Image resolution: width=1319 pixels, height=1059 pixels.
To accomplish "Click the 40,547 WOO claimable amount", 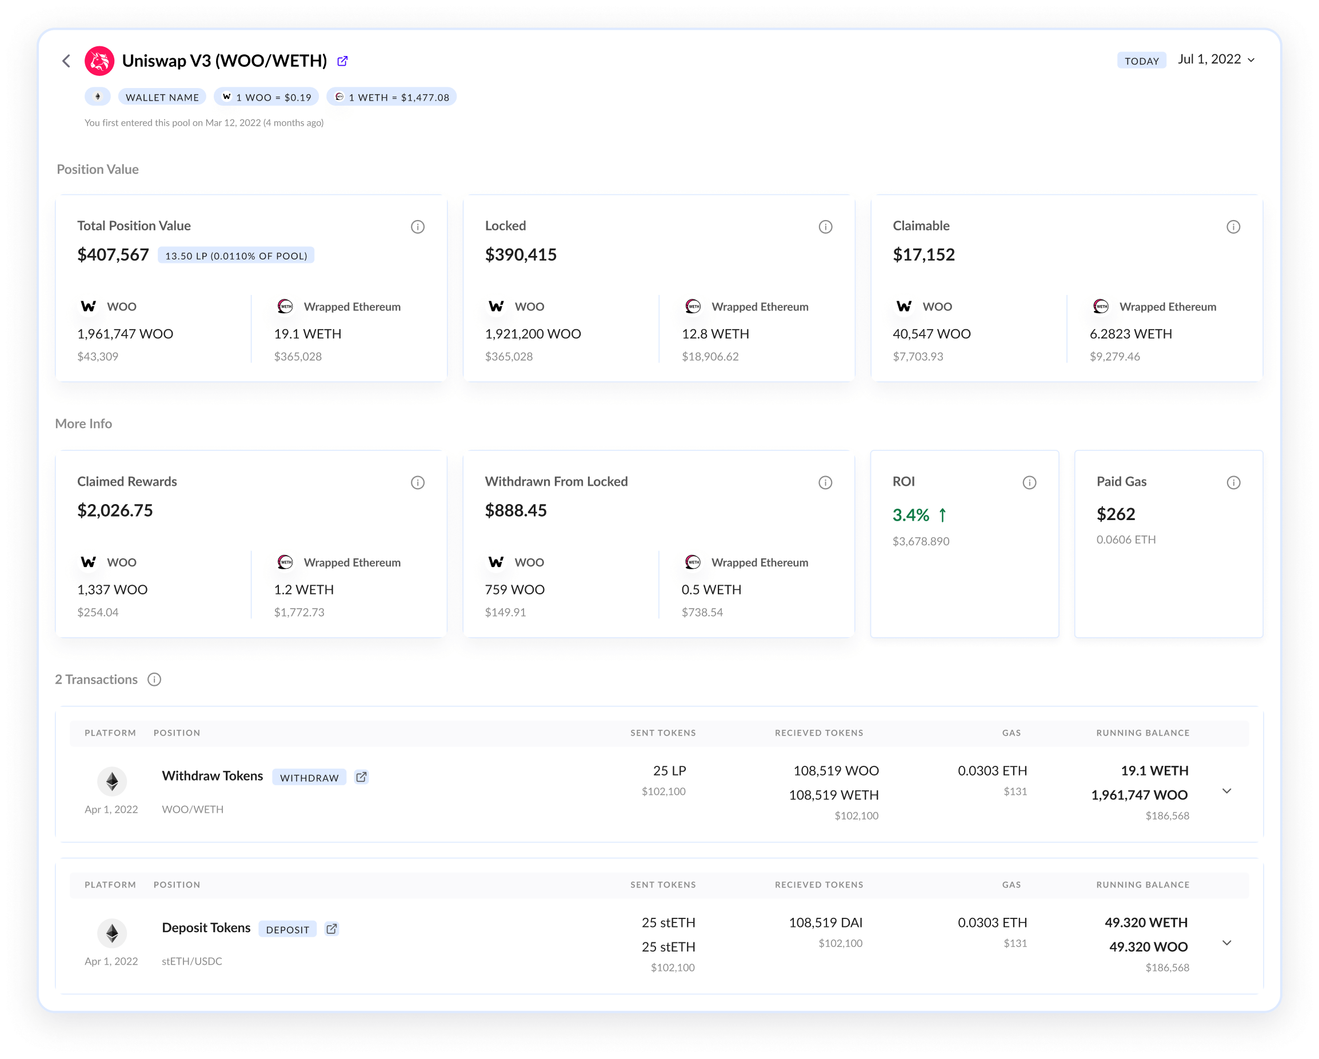I will click(932, 334).
